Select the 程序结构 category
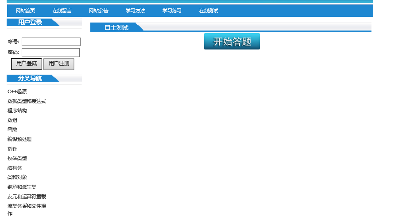The width and height of the screenshot is (406, 224). click(x=17, y=110)
